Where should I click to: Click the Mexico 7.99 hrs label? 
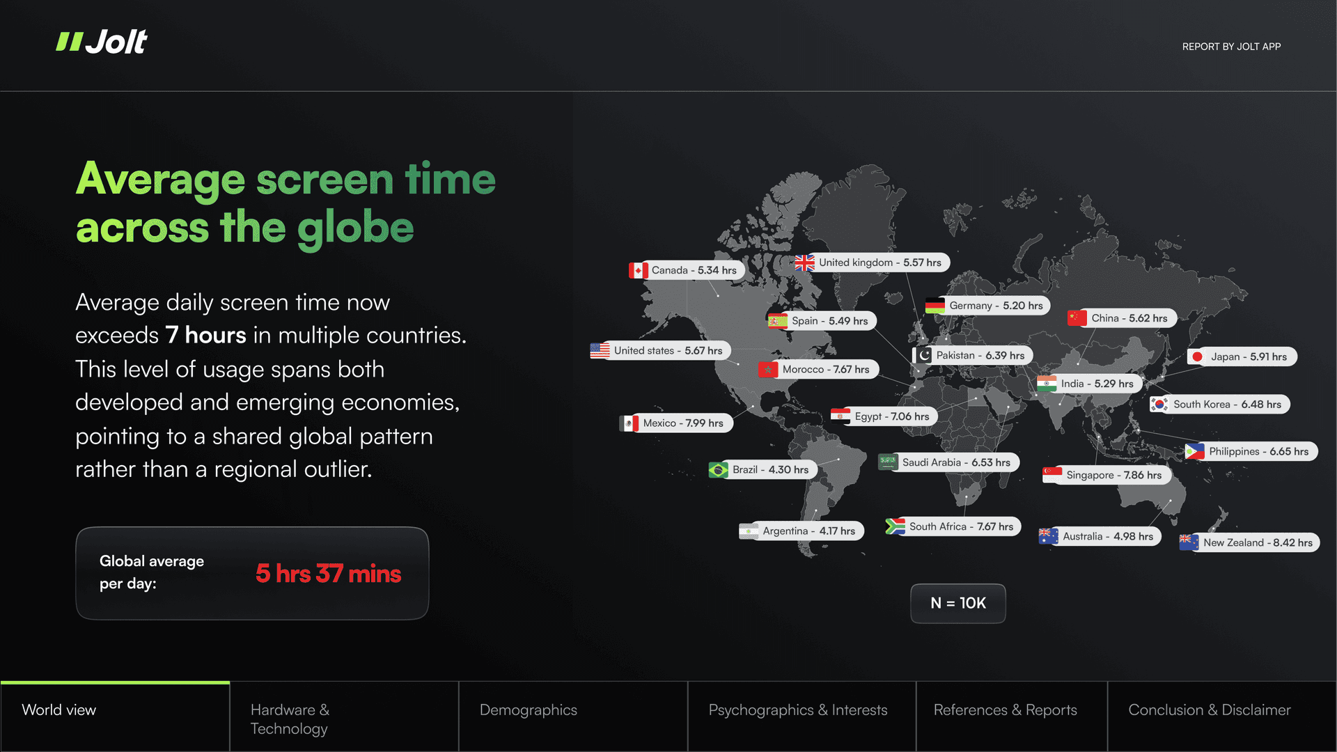[682, 423]
